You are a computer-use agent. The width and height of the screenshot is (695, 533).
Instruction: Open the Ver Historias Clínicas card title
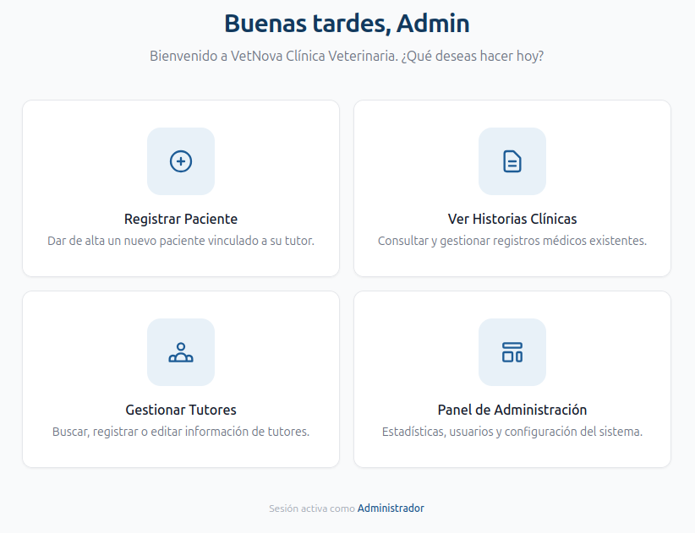[x=512, y=219]
